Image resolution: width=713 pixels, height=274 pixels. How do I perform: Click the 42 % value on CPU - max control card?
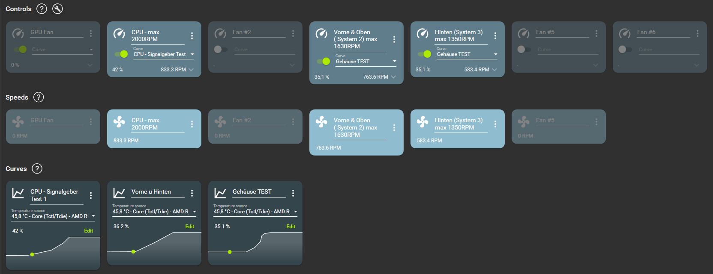(x=118, y=69)
